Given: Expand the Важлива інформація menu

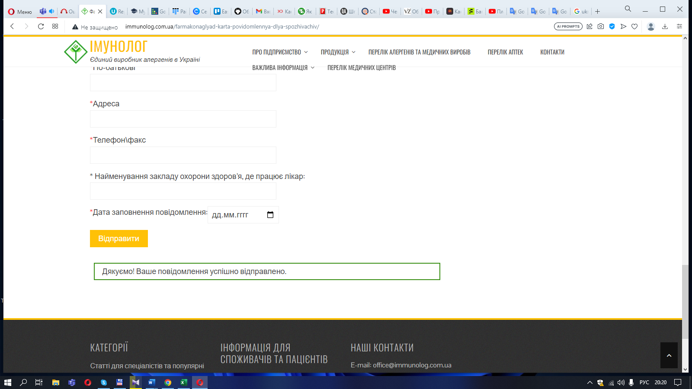Looking at the screenshot, I should pos(283,68).
